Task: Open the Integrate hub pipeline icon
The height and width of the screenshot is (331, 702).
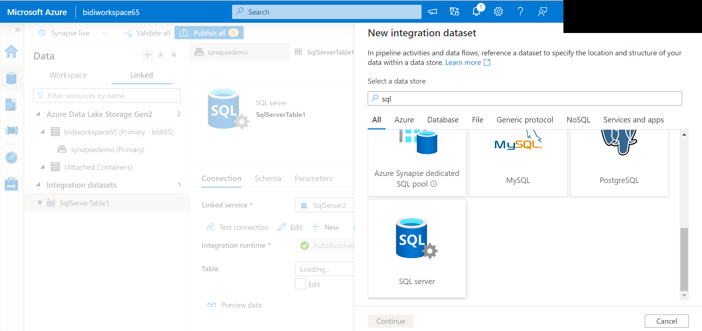Action: [x=11, y=130]
